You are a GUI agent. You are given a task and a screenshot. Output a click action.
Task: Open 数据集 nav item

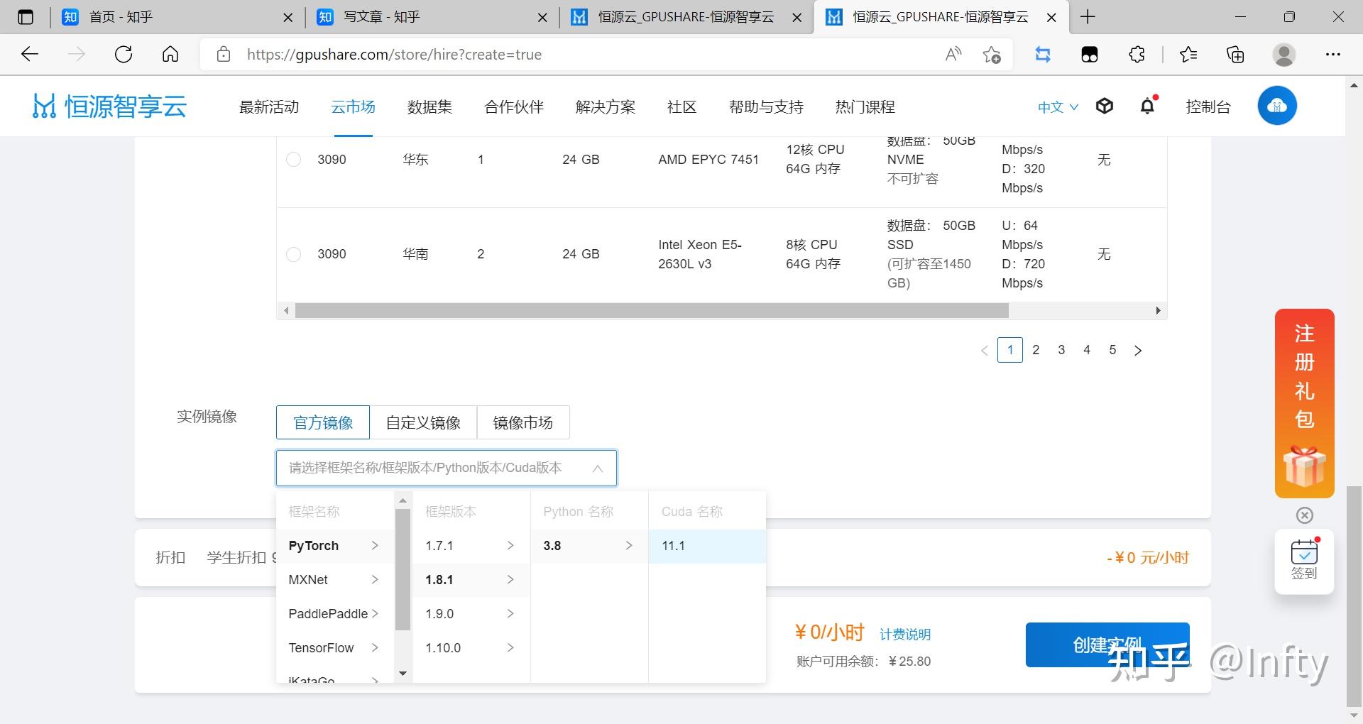click(x=429, y=107)
